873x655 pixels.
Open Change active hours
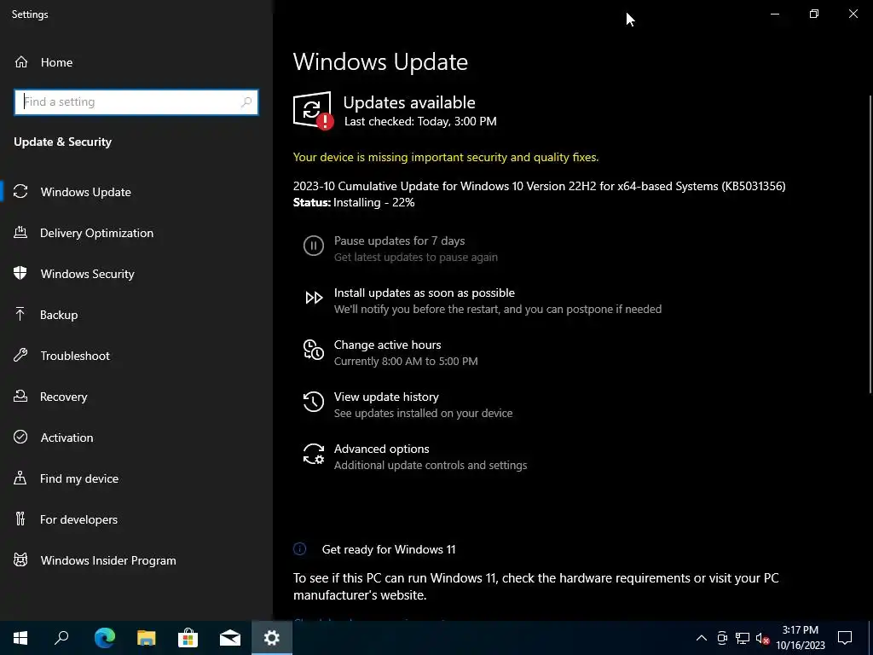pos(390,352)
